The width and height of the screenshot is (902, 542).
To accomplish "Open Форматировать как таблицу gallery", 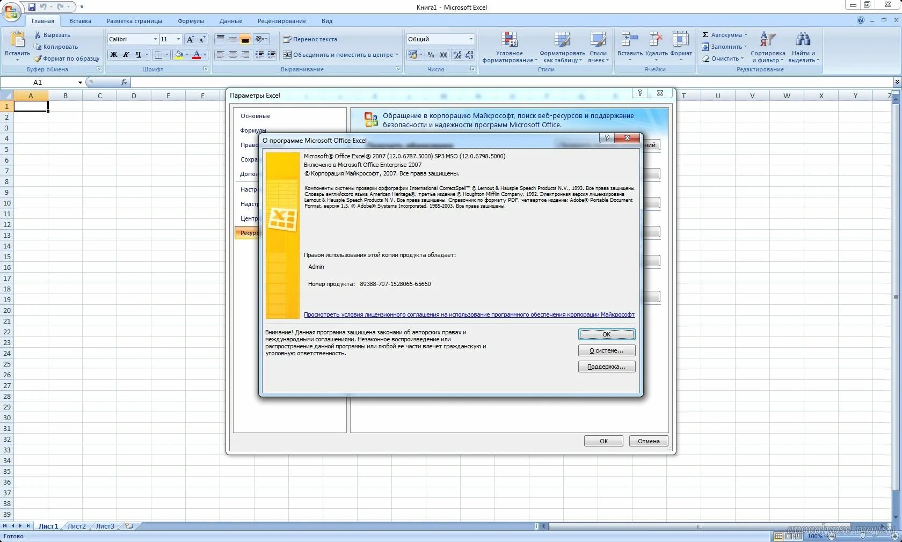I will click(x=562, y=47).
